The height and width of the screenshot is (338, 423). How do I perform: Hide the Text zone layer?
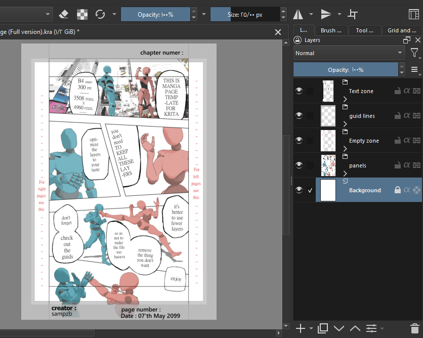tap(299, 91)
